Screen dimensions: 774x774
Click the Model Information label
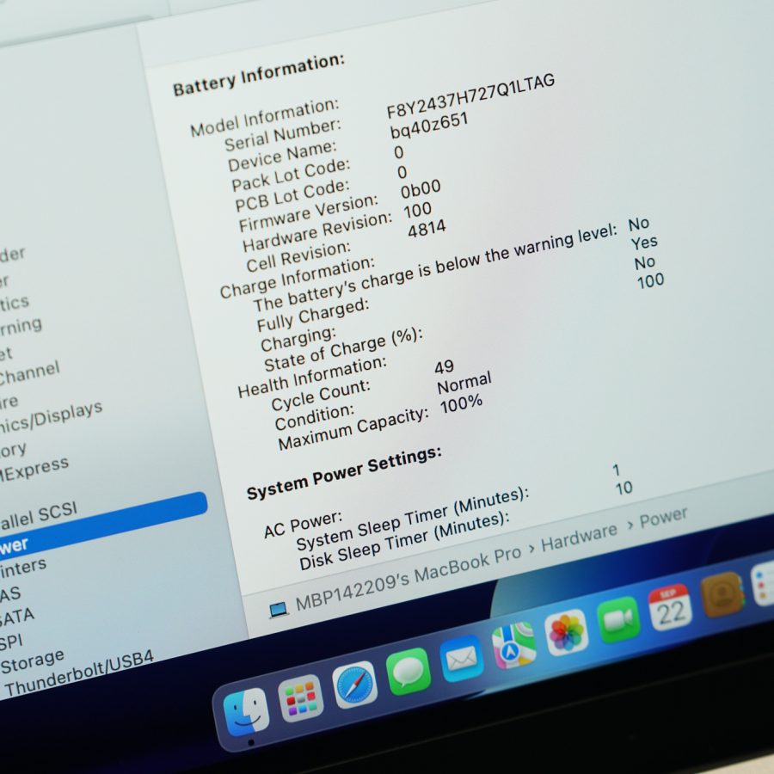click(265, 118)
